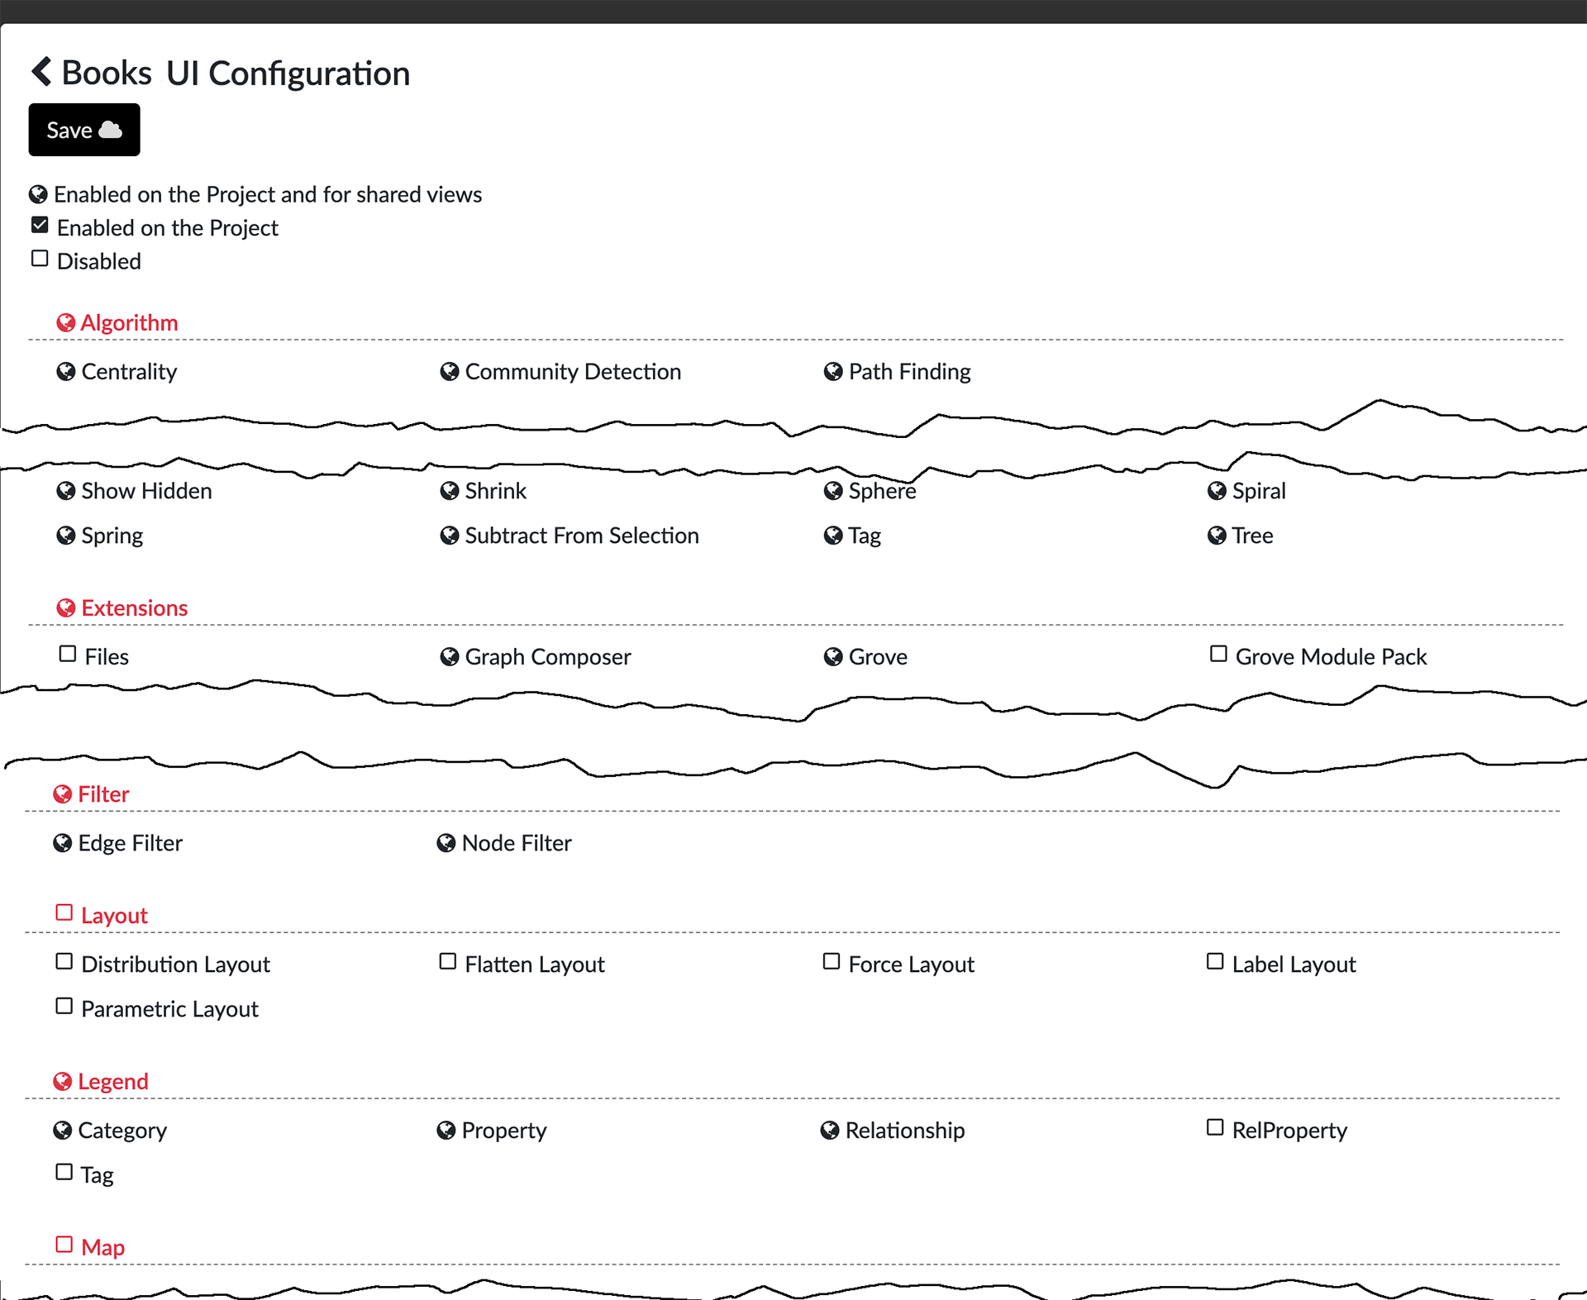Click globe icon beside Graph Composer
Viewport: 1587px width, 1300px height.
point(450,657)
